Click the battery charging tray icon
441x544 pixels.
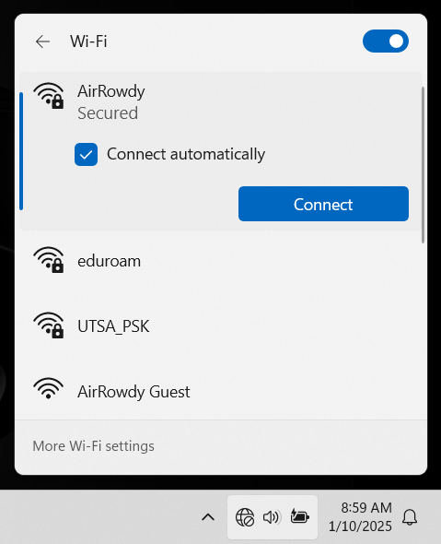pos(299,516)
